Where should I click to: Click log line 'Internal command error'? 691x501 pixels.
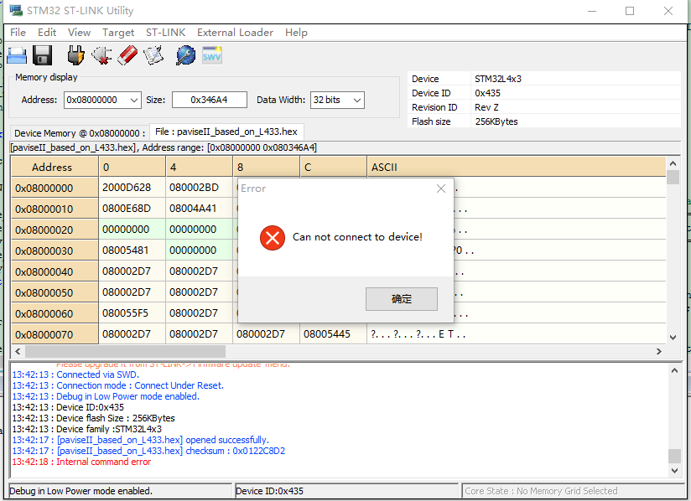point(81,462)
